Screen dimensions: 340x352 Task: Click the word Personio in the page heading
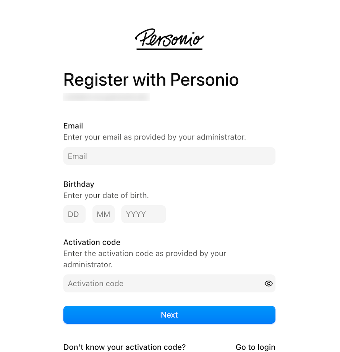(204, 80)
